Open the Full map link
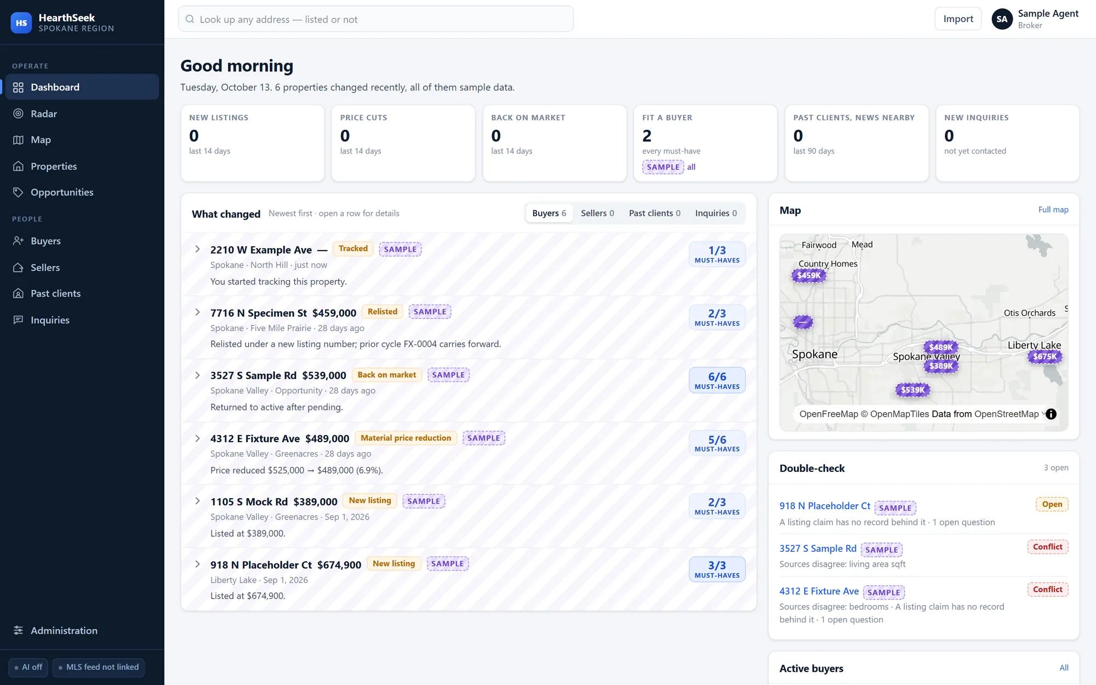1096x685 pixels. click(1053, 209)
